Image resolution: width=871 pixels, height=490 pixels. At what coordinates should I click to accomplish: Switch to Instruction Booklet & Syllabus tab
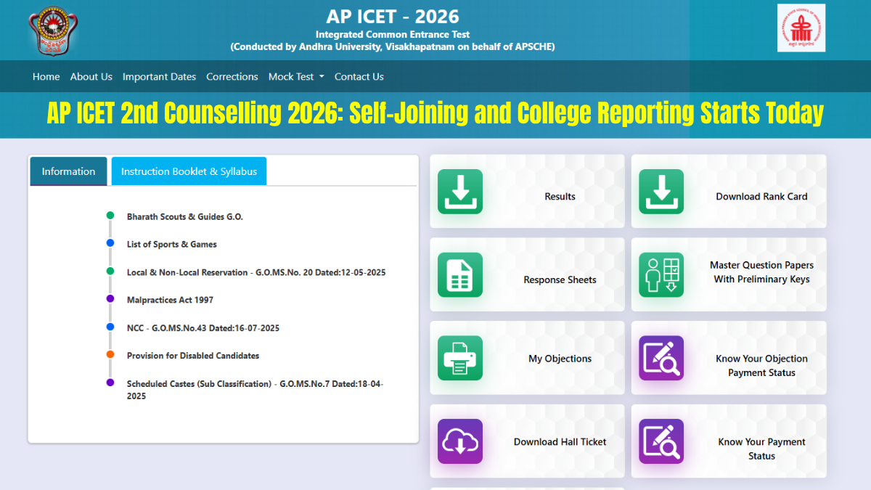coord(189,171)
